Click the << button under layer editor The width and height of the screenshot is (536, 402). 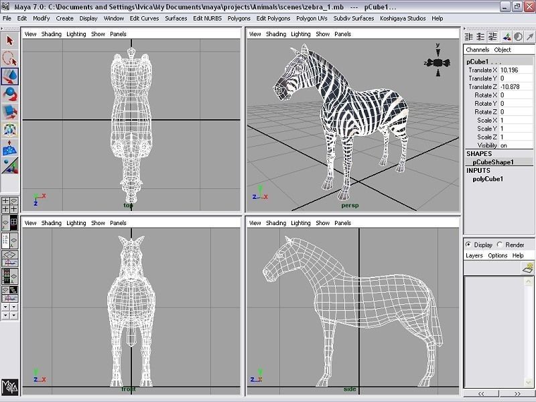pyautogui.click(x=481, y=393)
